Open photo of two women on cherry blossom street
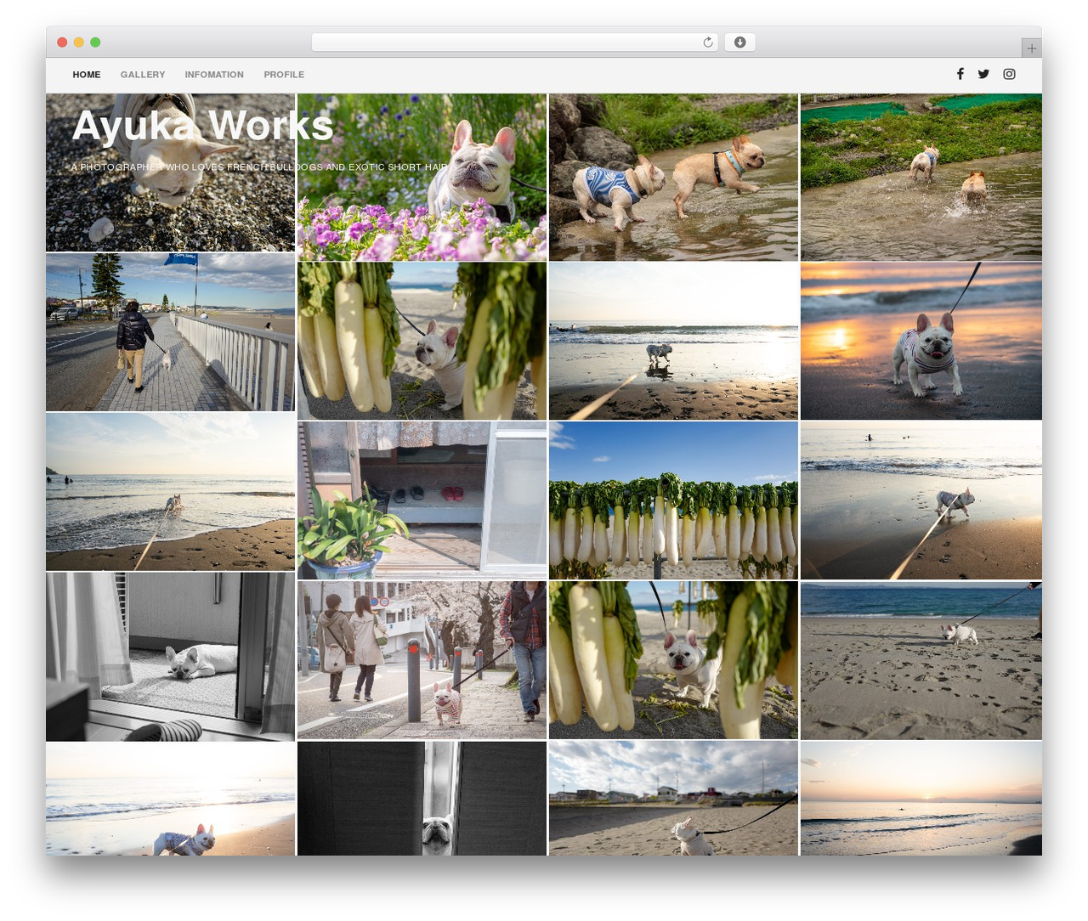Screen dimensions: 1088x921 pos(422,660)
